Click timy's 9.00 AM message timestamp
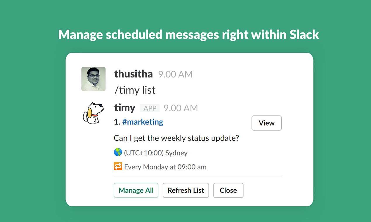This screenshot has height=222, width=371. click(181, 108)
